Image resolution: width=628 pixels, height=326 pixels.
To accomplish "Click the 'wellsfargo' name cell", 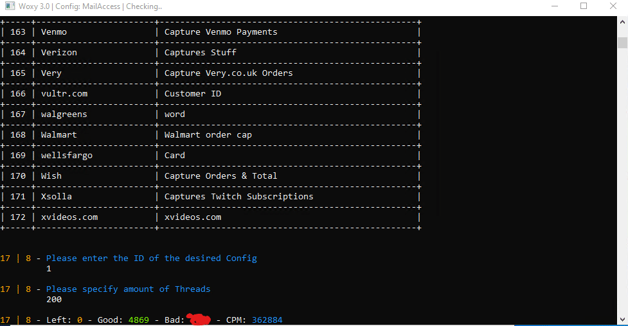I will pyautogui.click(x=66, y=156).
